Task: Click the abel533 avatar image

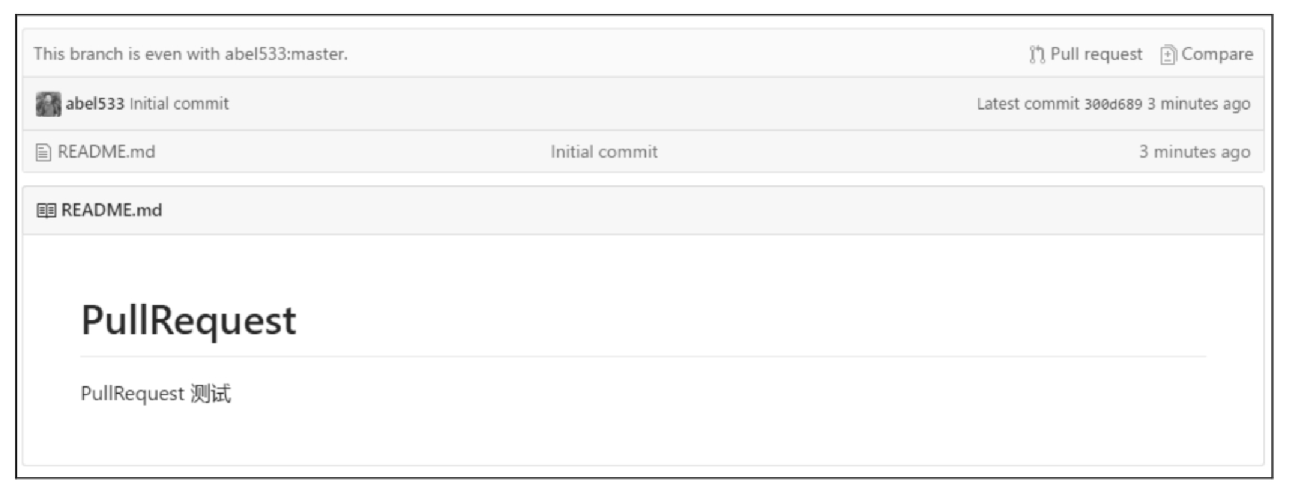Action: pos(48,104)
